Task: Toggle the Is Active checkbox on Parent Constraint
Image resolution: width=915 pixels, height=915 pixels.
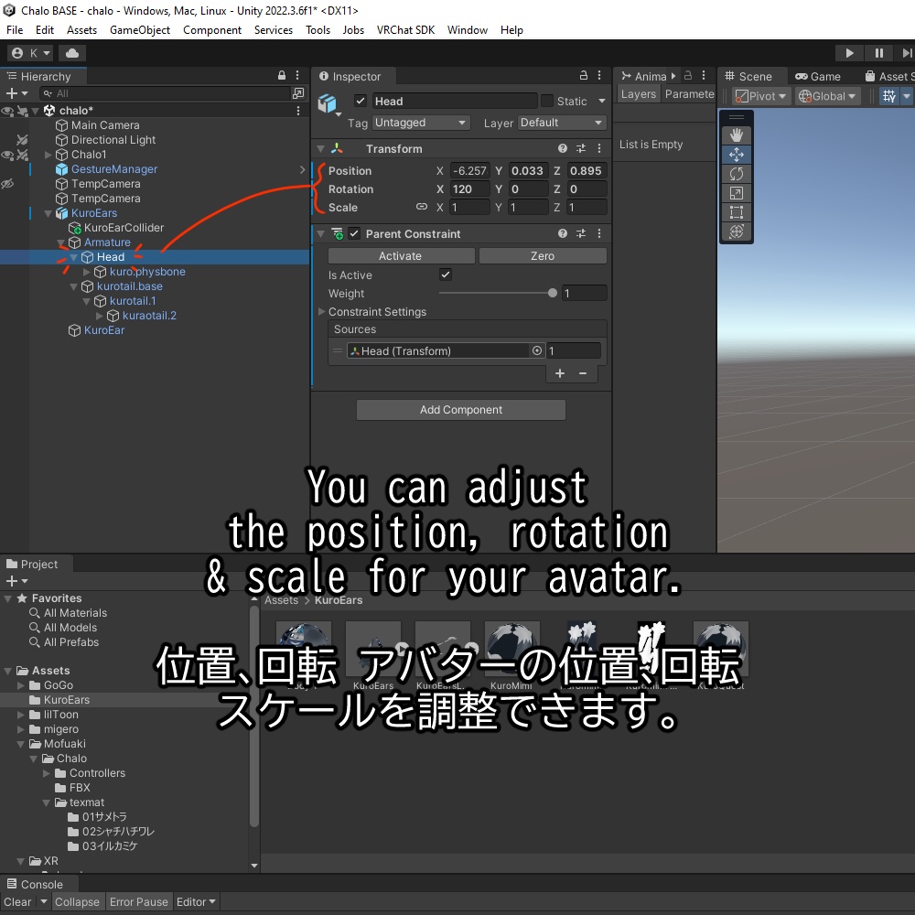Action: click(444, 274)
